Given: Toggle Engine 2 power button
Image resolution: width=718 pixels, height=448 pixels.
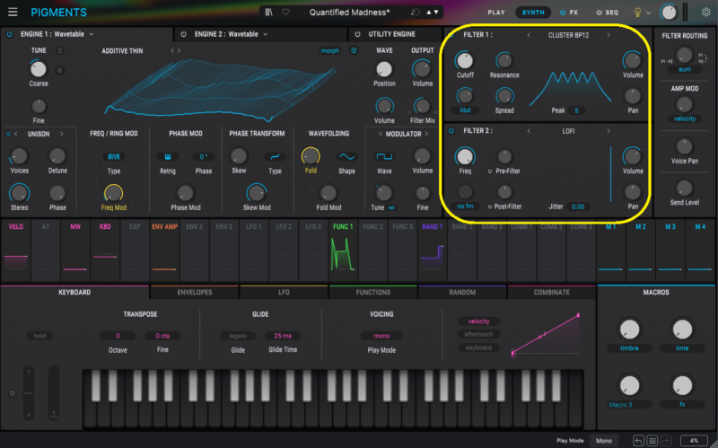Looking at the screenshot, I should pyautogui.click(x=184, y=34).
